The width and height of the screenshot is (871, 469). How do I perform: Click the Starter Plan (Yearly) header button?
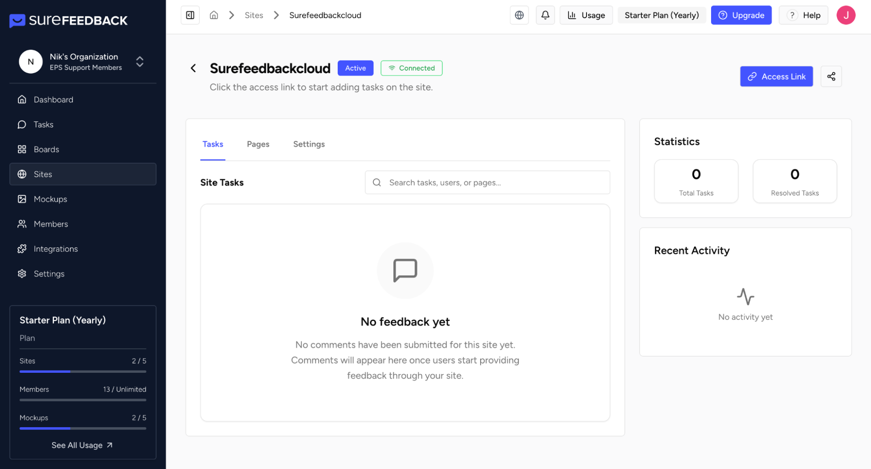pyautogui.click(x=661, y=15)
